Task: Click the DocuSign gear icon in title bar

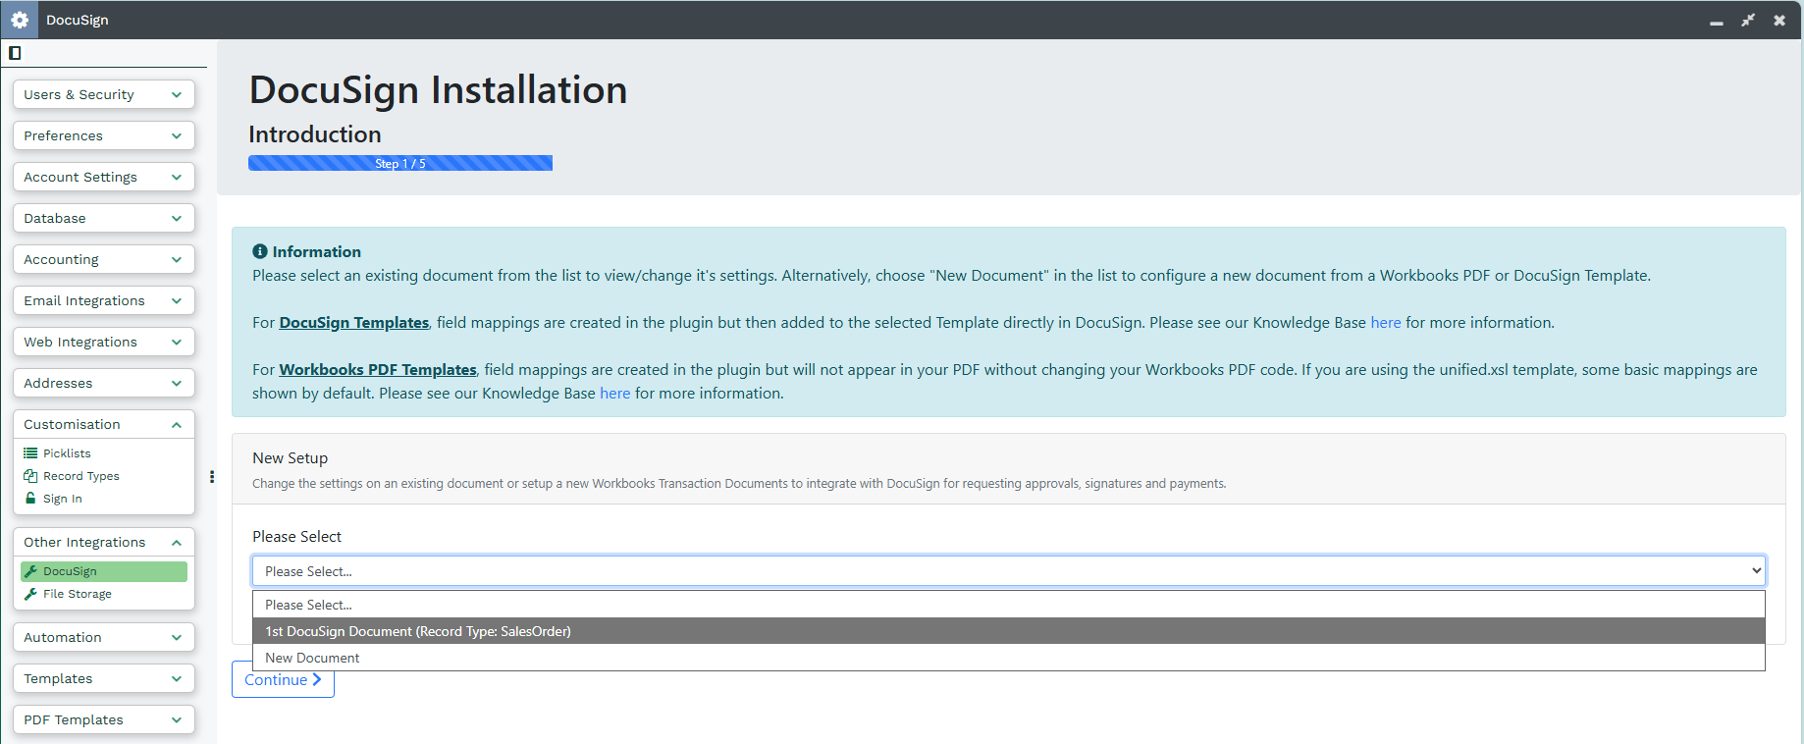Action: click(x=20, y=20)
